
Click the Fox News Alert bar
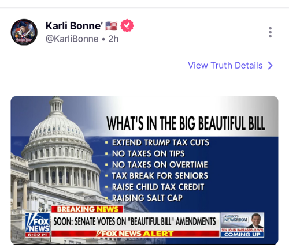[x=135, y=234]
